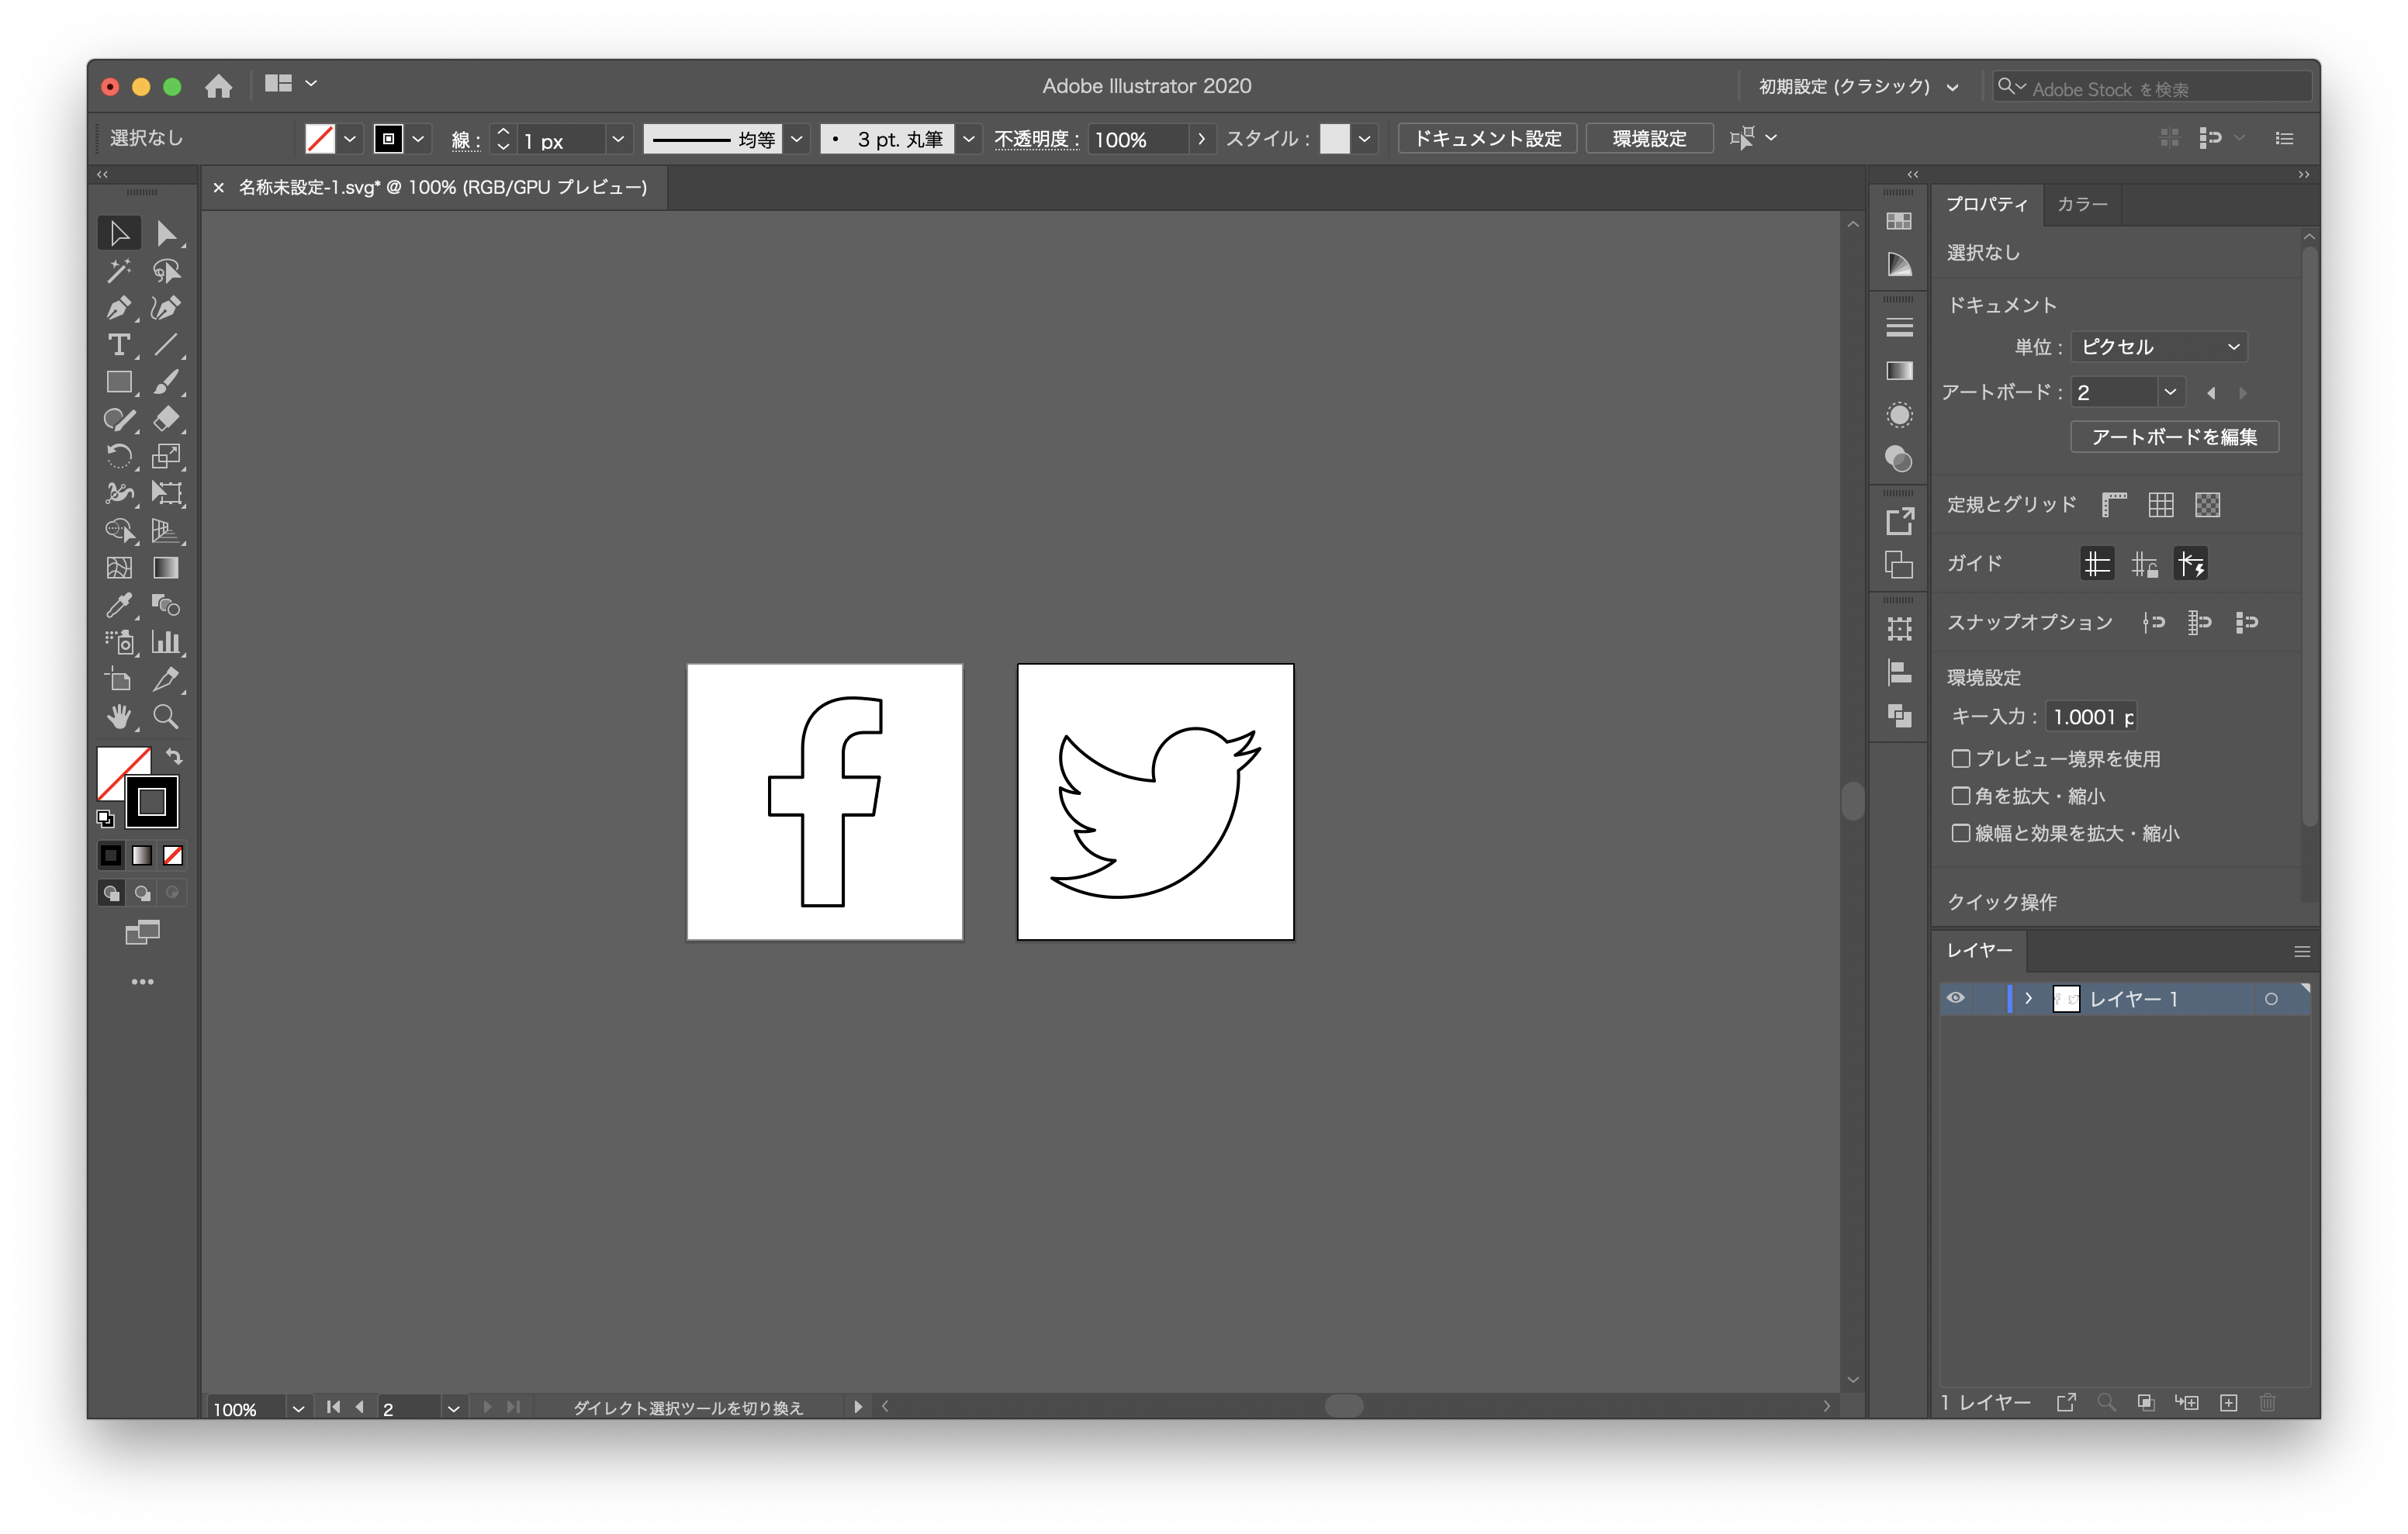Switch to プロパティ tab
Image resolution: width=2408 pixels, height=1534 pixels.
(1988, 206)
